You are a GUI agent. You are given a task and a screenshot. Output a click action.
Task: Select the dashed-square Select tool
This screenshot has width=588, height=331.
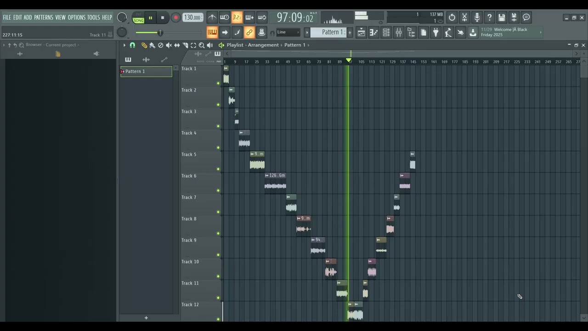tap(193, 45)
